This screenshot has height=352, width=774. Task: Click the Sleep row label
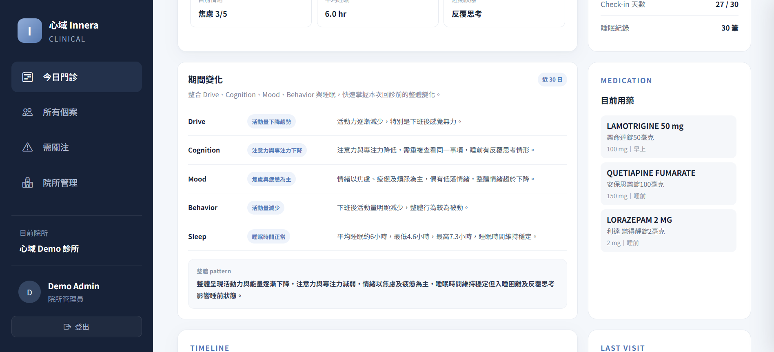197,237
